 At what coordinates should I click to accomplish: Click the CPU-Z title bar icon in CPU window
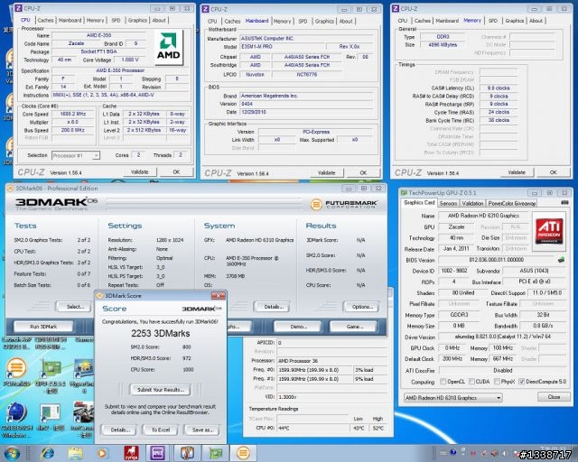(x=18, y=8)
